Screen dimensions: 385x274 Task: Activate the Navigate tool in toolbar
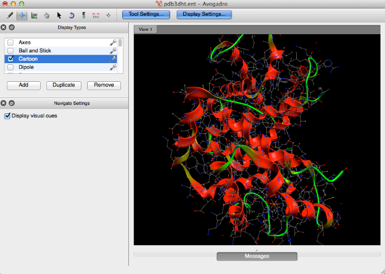(23, 15)
